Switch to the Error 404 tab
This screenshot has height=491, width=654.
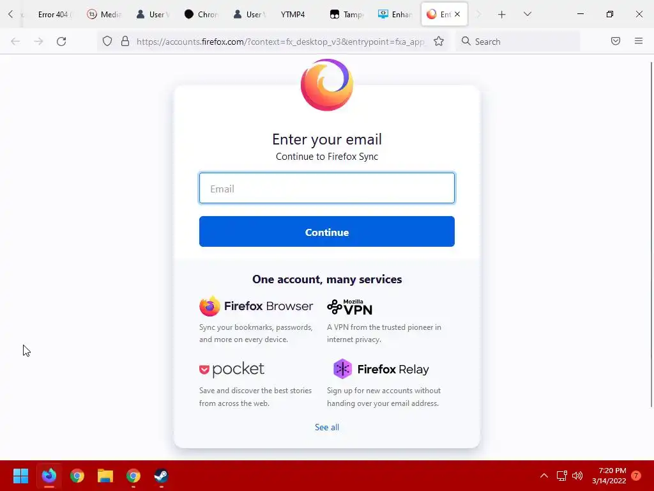point(54,15)
